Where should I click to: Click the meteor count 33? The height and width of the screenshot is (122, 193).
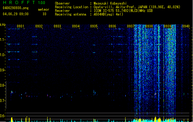[x=44, y=14]
